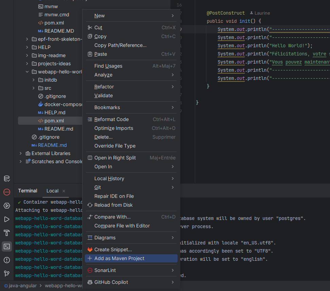The width and height of the screenshot is (330, 291).
Task: Click the Diagrams icon
Action: tap(90, 238)
